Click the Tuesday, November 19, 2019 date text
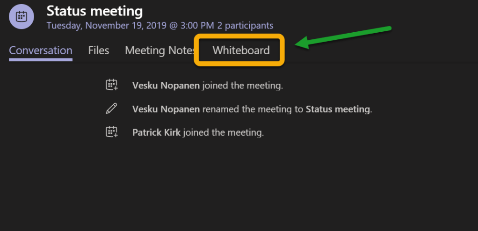 106,25
